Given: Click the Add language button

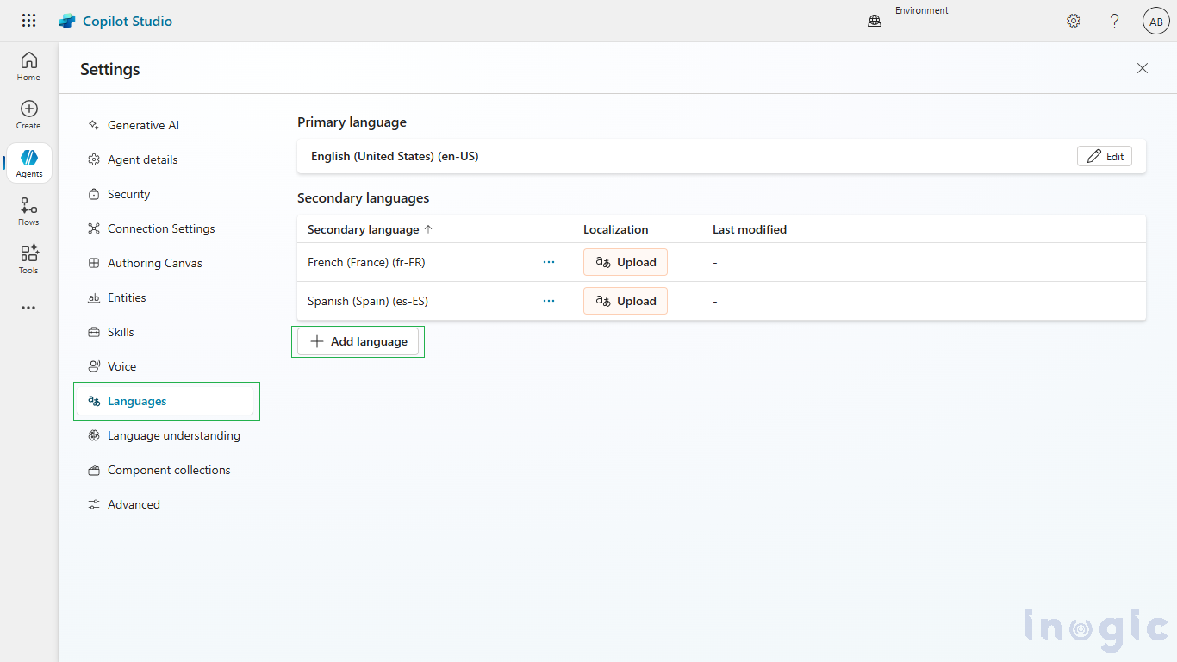Looking at the screenshot, I should click(x=358, y=341).
